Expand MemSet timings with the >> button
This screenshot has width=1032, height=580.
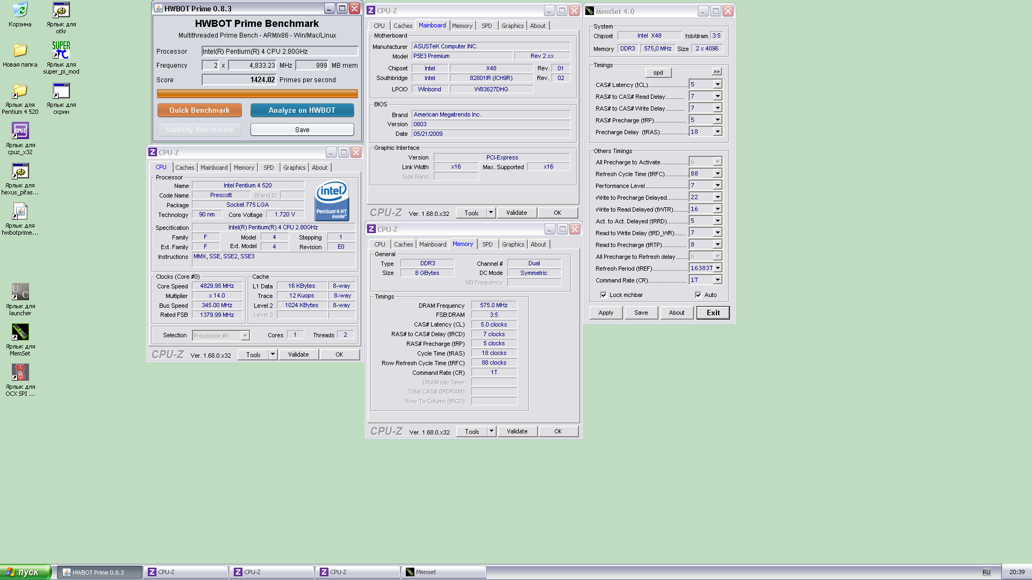pos(716,72)
